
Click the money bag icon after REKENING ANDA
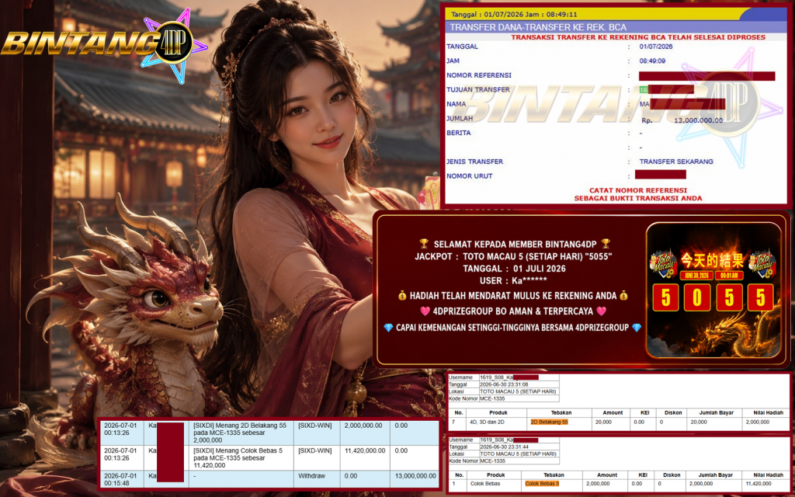coord(623,295)
